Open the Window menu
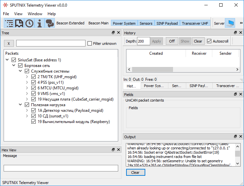Screen dimensions: 244x186 click(35, 14)
